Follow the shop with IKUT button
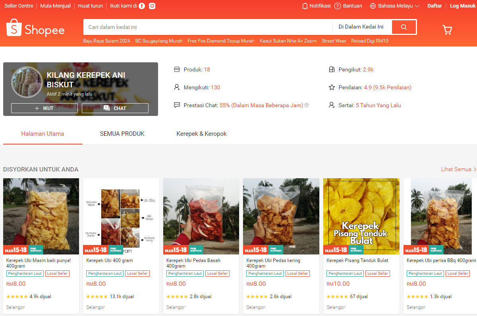The height and width of the screenshot is (316, 477). [44, 108]
